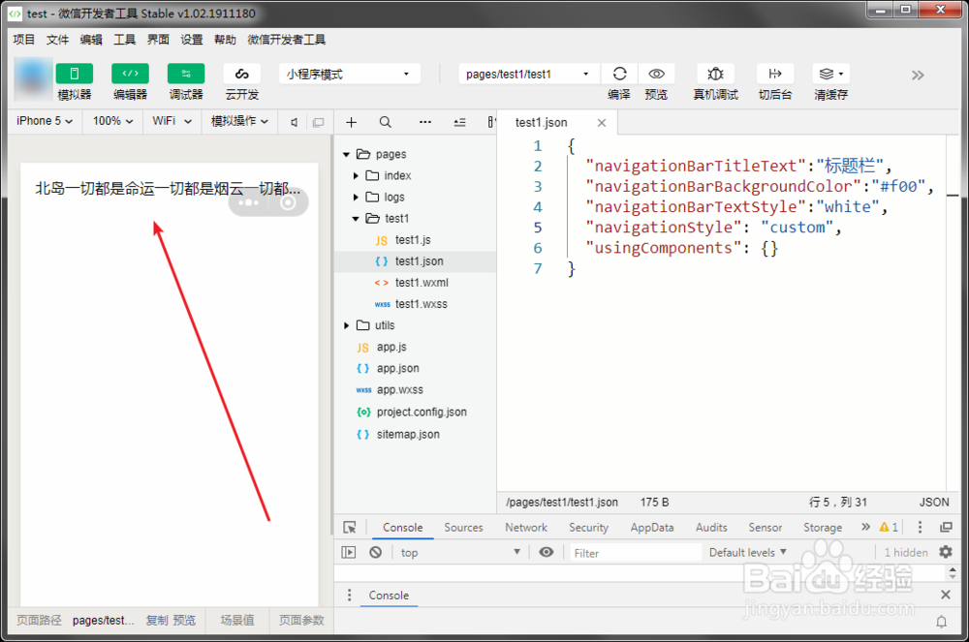The width and height of the screenshot is (969, 642).
Task: Switch to the Sources devtools tab
Action: pos(463,528)
